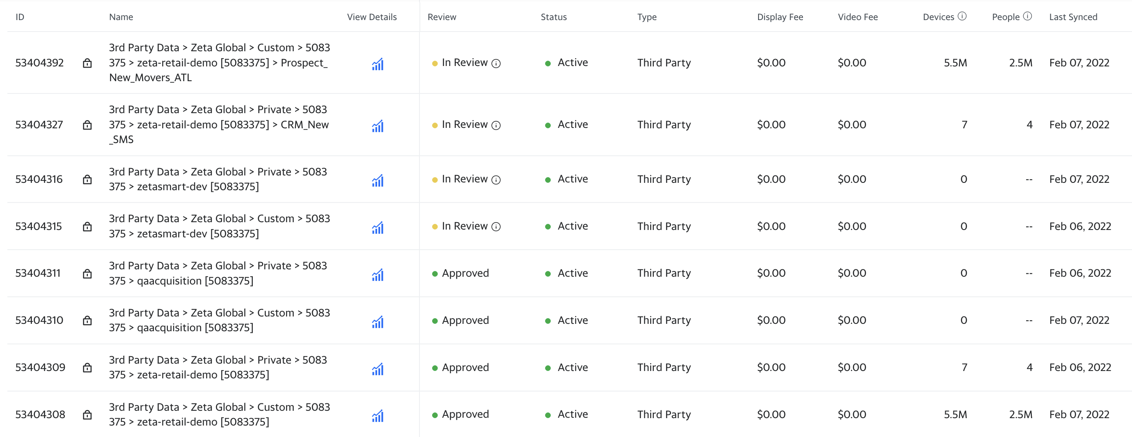
Task: View details chart for segment 53404311
Action: click(x=378, y=275)
